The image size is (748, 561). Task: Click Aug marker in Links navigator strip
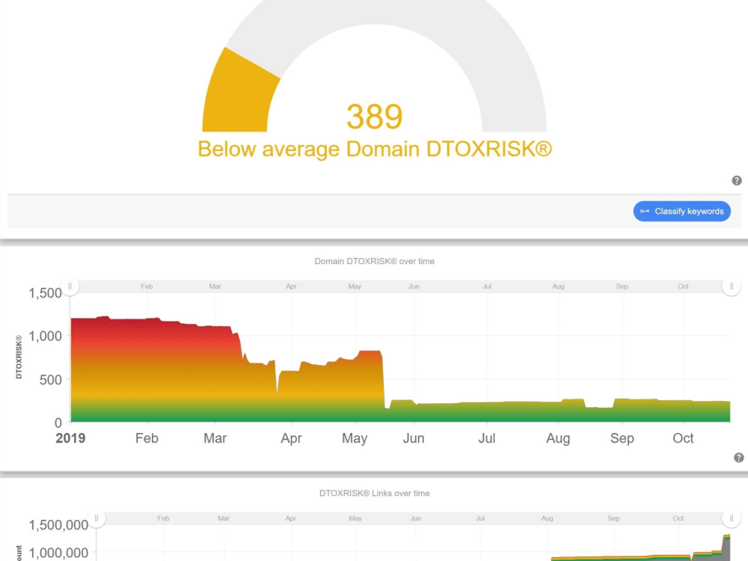tap(548, 518)
